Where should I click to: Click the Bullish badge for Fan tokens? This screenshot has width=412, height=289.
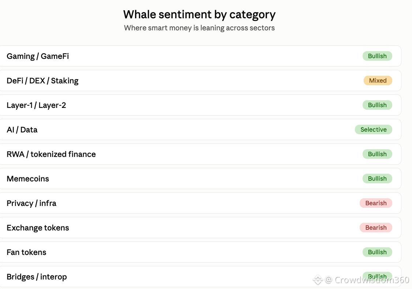[x=377, y=252]
